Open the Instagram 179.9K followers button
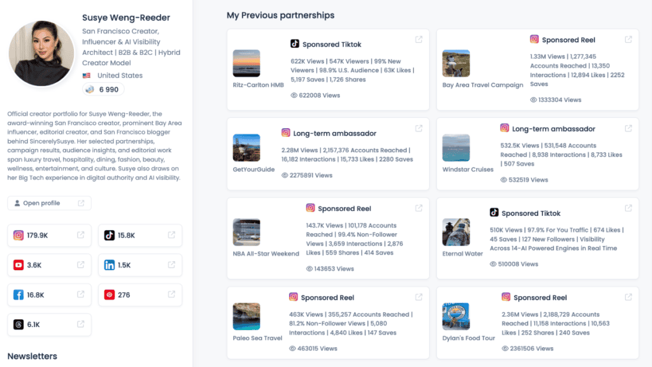652x367 pixels. [50, 236]
